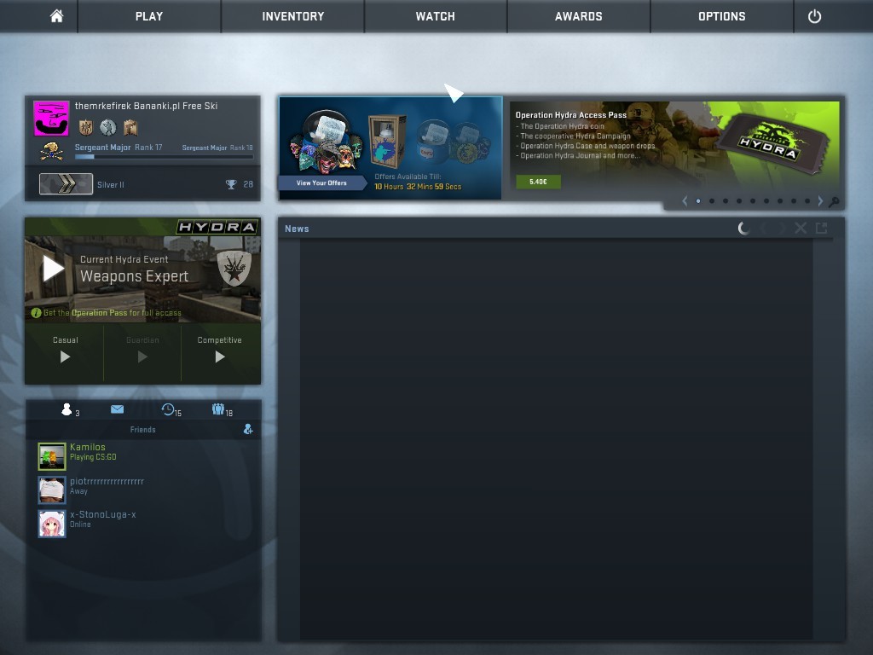Viewport: 873px width, 655px height.
Task: Select the first banner page dot
Action: click(698, 201)
